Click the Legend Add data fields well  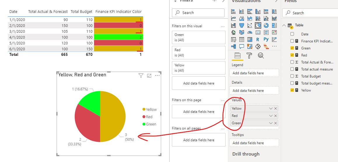pos(254,73)
